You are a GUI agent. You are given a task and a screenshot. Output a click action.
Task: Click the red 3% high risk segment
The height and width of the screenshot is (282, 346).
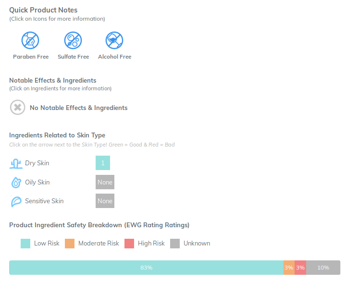click(300, 268)
